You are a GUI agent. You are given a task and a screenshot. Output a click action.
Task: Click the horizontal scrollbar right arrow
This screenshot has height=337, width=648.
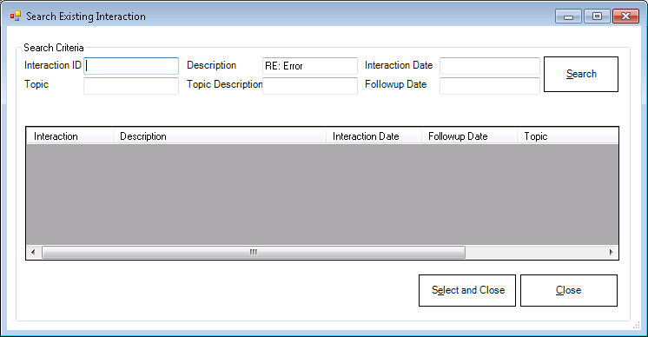coord(611,252)
